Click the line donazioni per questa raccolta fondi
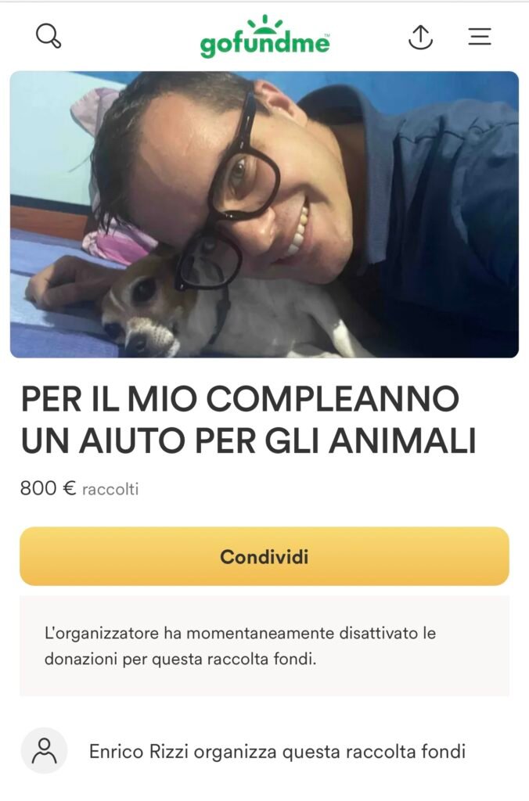The width and height of the screenshot is (529, 801). [181, 659]
